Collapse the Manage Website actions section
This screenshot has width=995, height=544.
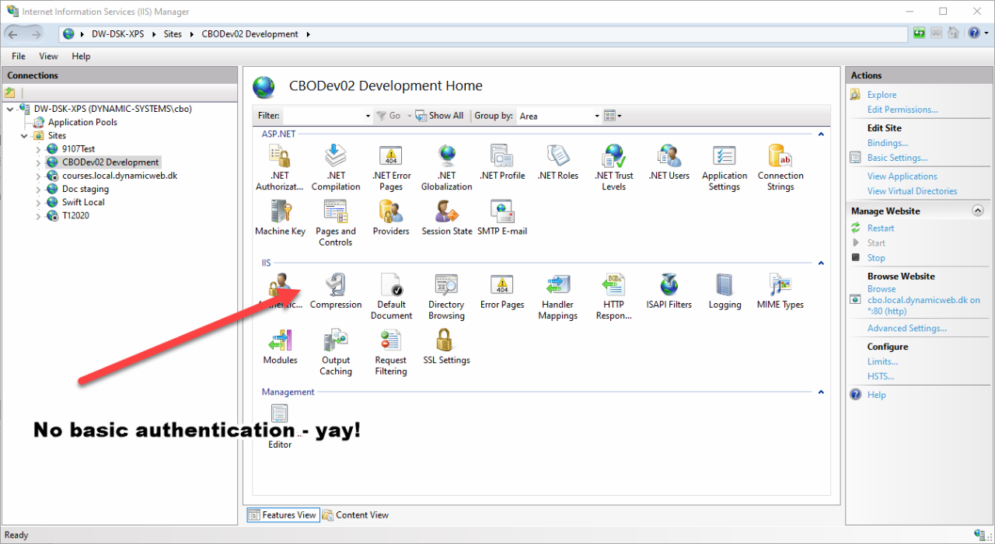(978, 211)
